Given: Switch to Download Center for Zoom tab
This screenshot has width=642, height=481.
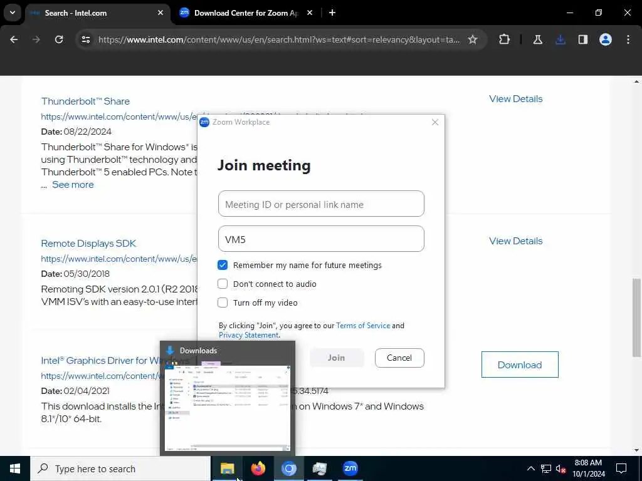Looking at the screenshot, I should (246, 13).
